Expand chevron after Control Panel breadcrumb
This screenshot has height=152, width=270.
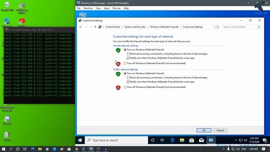(x=122, y=27)
